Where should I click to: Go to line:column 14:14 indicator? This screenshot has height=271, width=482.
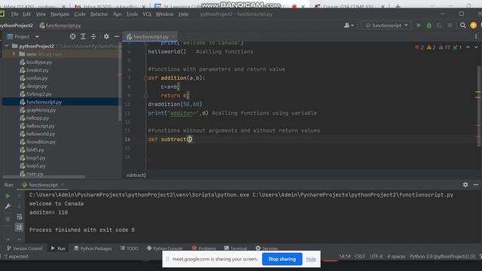click(x=345, y=256)
